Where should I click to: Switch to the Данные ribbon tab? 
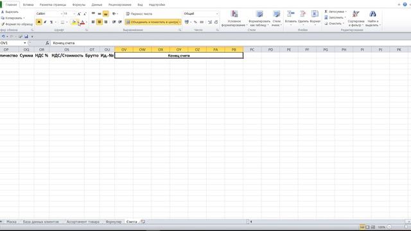pyautogui.click(x=97, y=4)
